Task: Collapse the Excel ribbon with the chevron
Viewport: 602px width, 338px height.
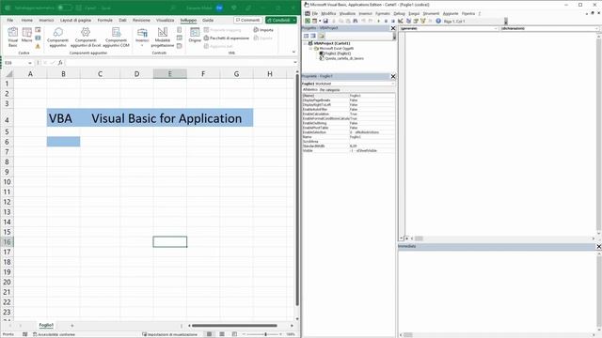Action: (x=293, y=52)
